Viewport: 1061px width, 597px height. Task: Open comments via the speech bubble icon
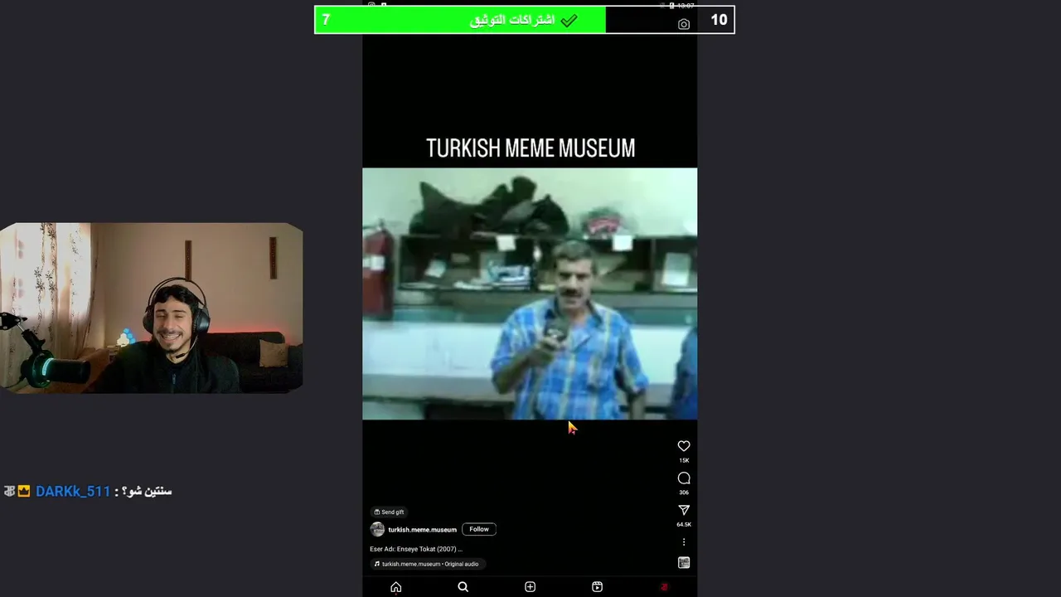[x=684, y=478]
